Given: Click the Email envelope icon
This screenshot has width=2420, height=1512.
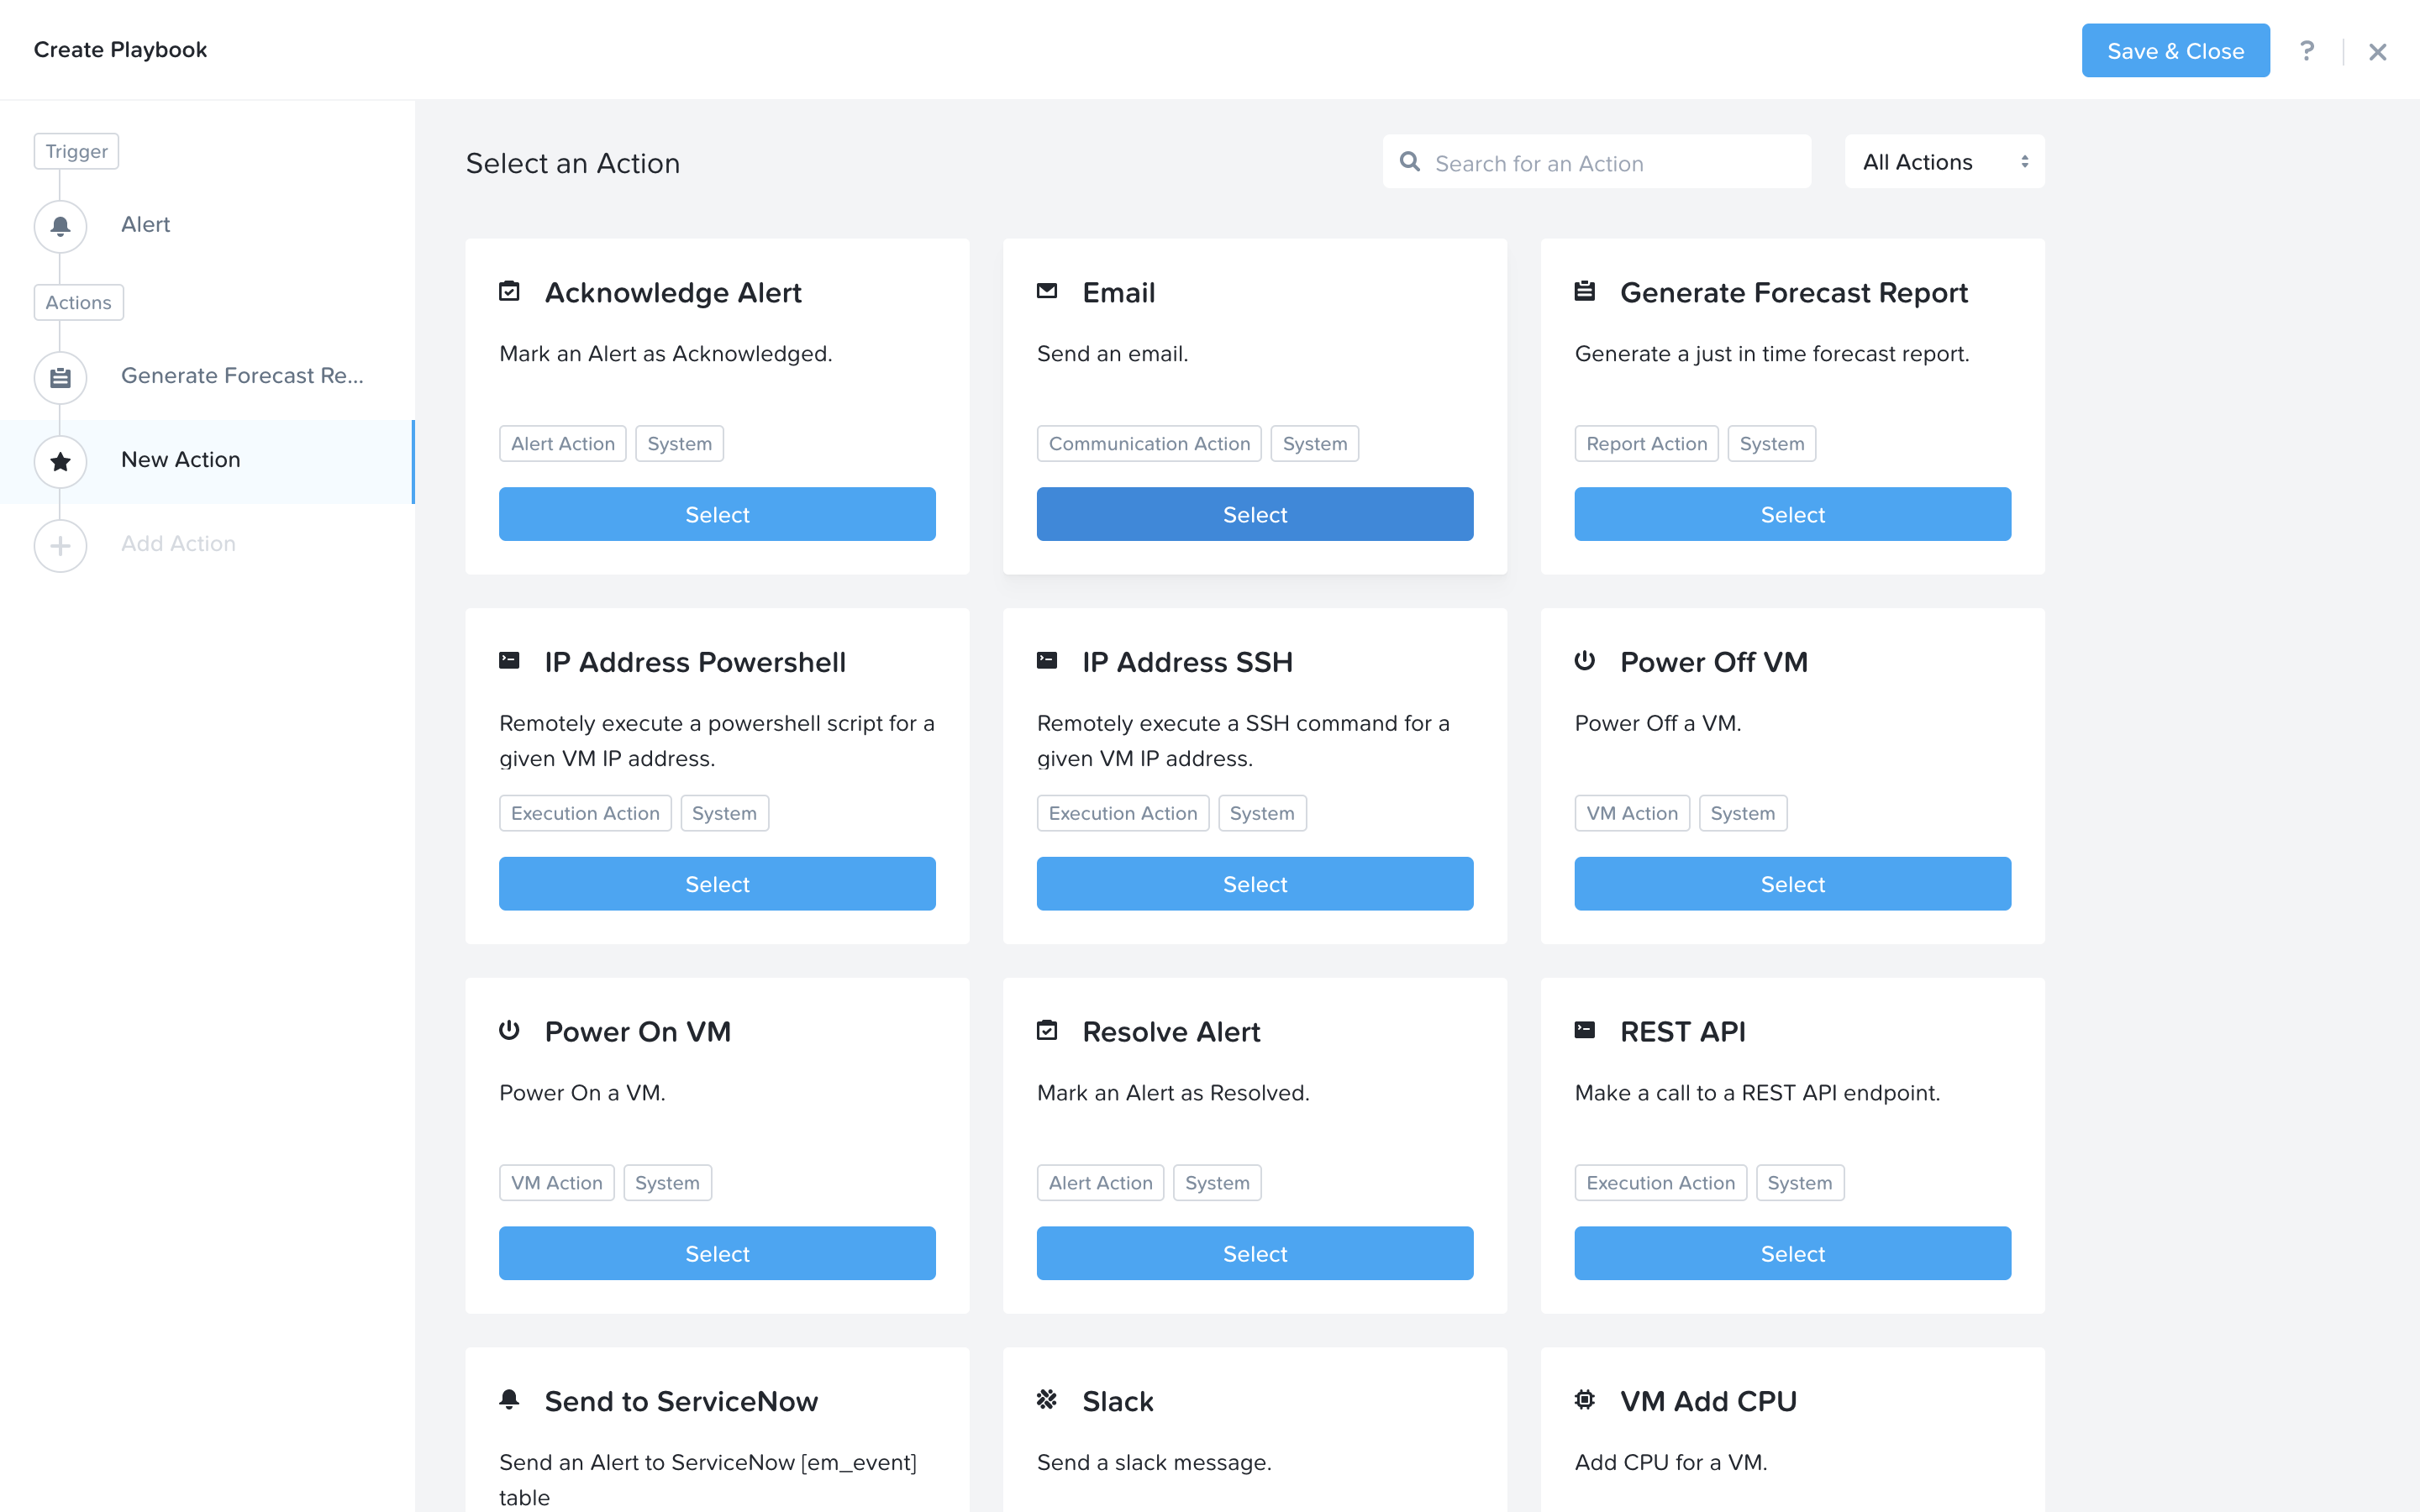Looking at the screenshot, I should point(1047,291).
